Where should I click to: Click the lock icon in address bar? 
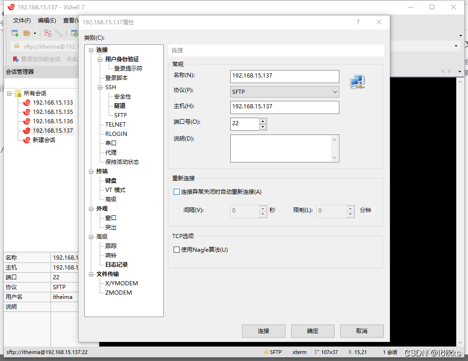pos(17,46)
